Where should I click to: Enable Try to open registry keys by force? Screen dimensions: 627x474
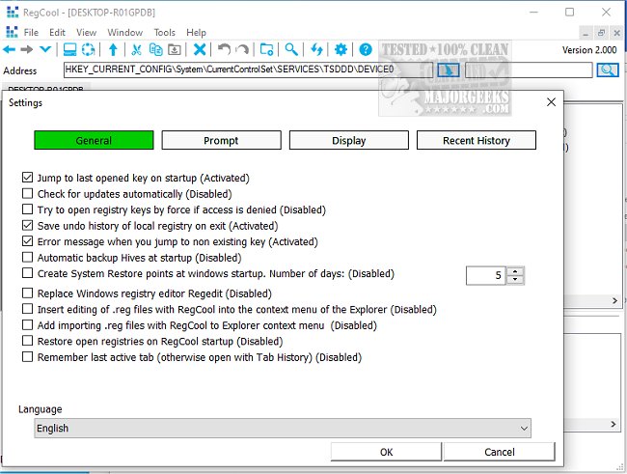(x=27, y=209)
